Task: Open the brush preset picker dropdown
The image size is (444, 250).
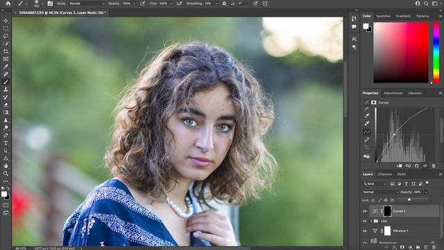Action: (43, 3)
